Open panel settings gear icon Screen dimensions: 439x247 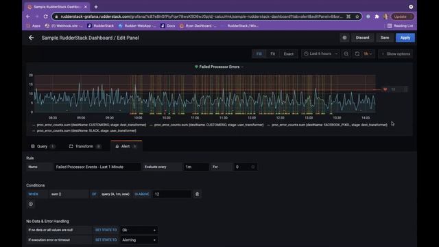pyautogui.click(x=344, y=38)
